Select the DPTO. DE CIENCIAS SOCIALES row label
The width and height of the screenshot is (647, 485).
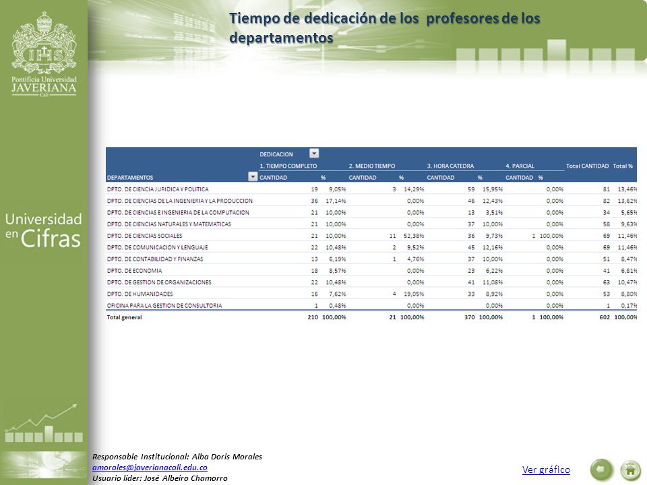coord(144,236)
